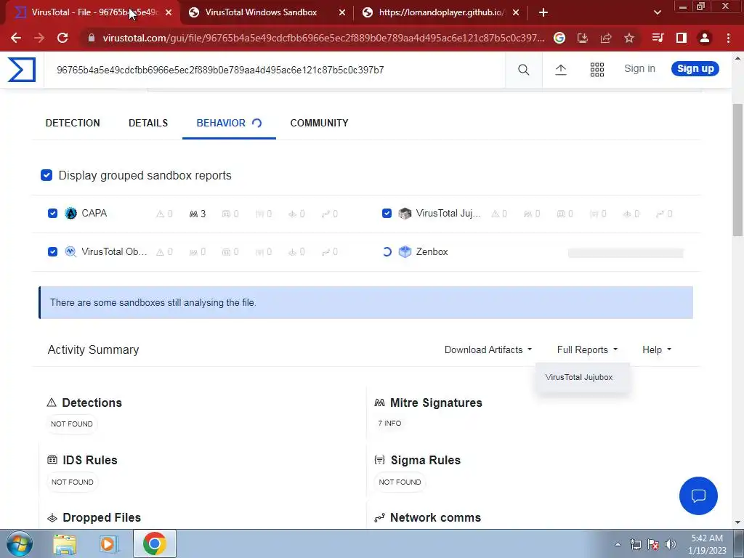Screen dimensions: 744x558
Task: Click CAPA Mitre signatures count 3
Action: [198, 214]
